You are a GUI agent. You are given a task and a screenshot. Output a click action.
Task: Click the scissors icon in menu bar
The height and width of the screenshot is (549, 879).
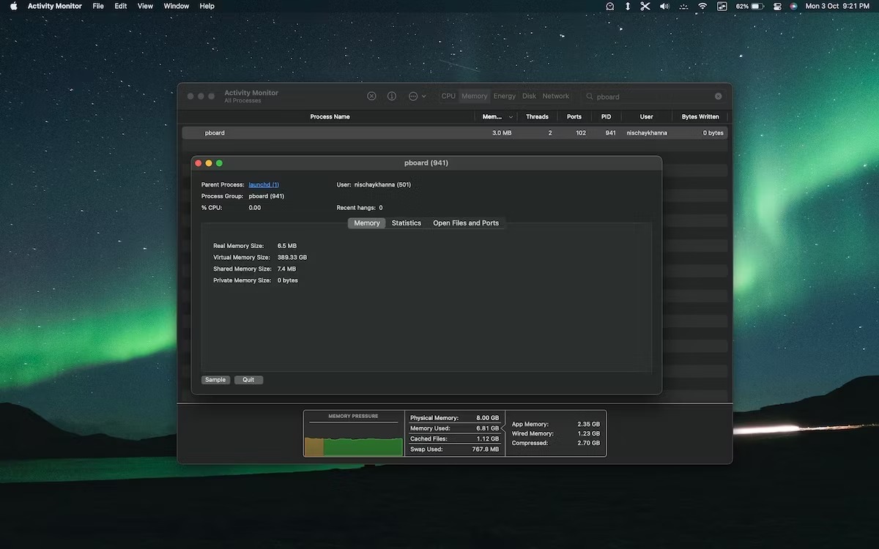click(x=645, y=6)
